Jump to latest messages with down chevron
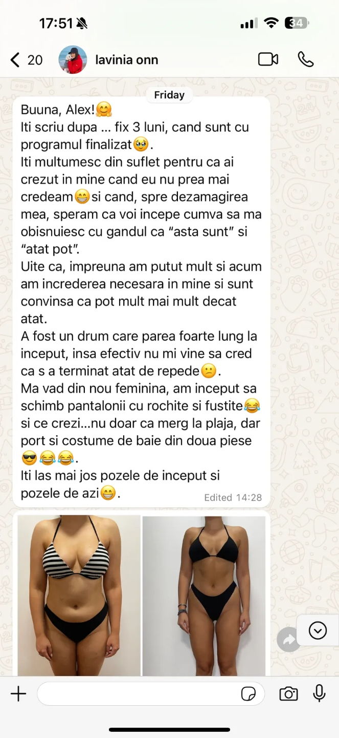This screenshot has width=339, height=738. pos(318,630)
